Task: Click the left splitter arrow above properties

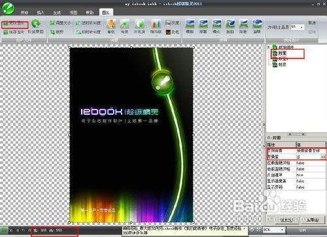Action: tap(290, 134)
